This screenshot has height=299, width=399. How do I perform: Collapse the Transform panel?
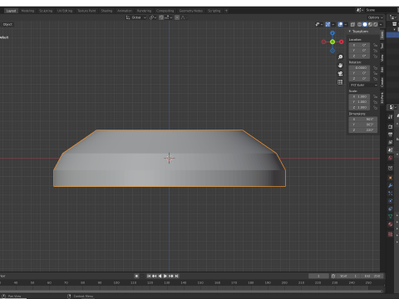click(359, 32)
